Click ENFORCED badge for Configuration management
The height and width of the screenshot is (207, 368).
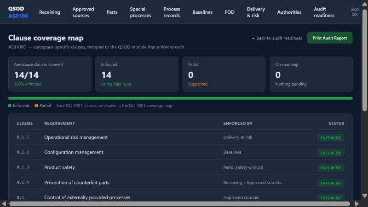click(x=330, y=153)
